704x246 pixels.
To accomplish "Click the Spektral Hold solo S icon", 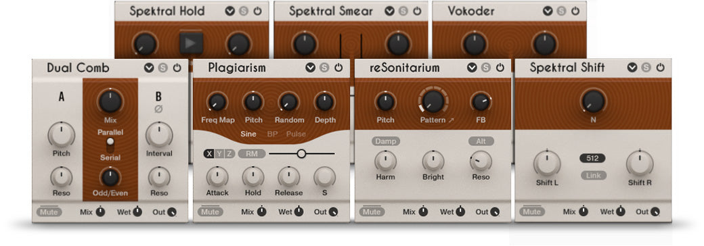I will 243,11.
